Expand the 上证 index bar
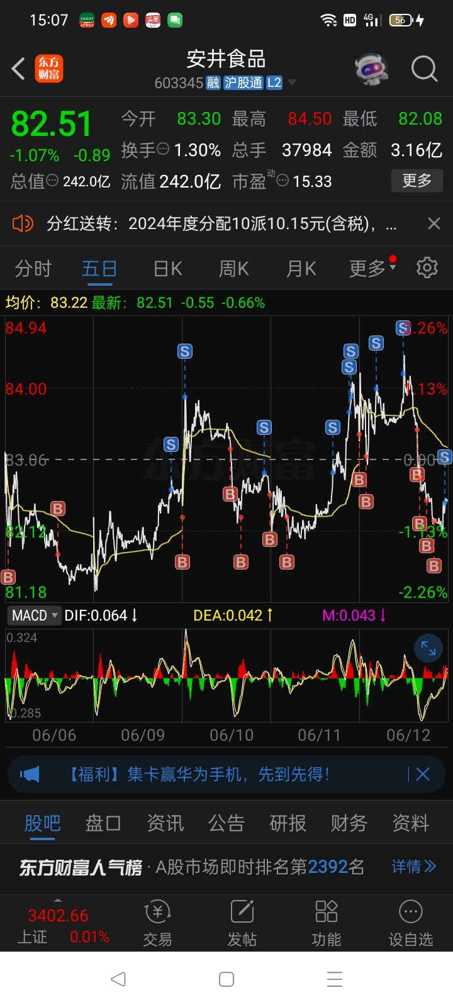453x1007 pixels. 58,901
